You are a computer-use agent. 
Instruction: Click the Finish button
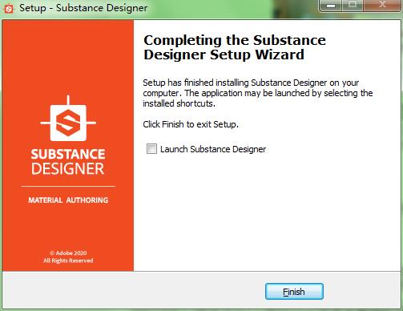pyautogui.click(x=294, y=292)
